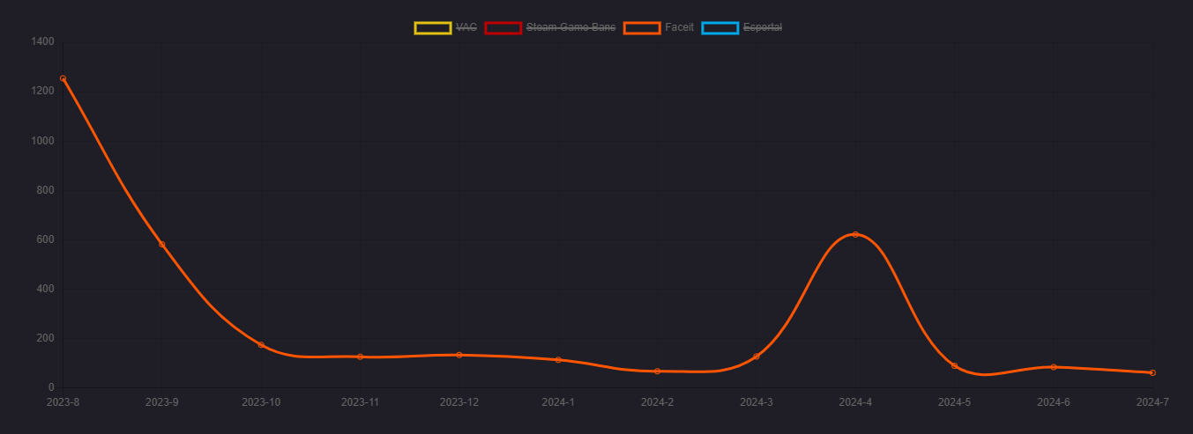Click the 2024-1 data point marker
This screenshot has height=434, width=1193.
558,360
